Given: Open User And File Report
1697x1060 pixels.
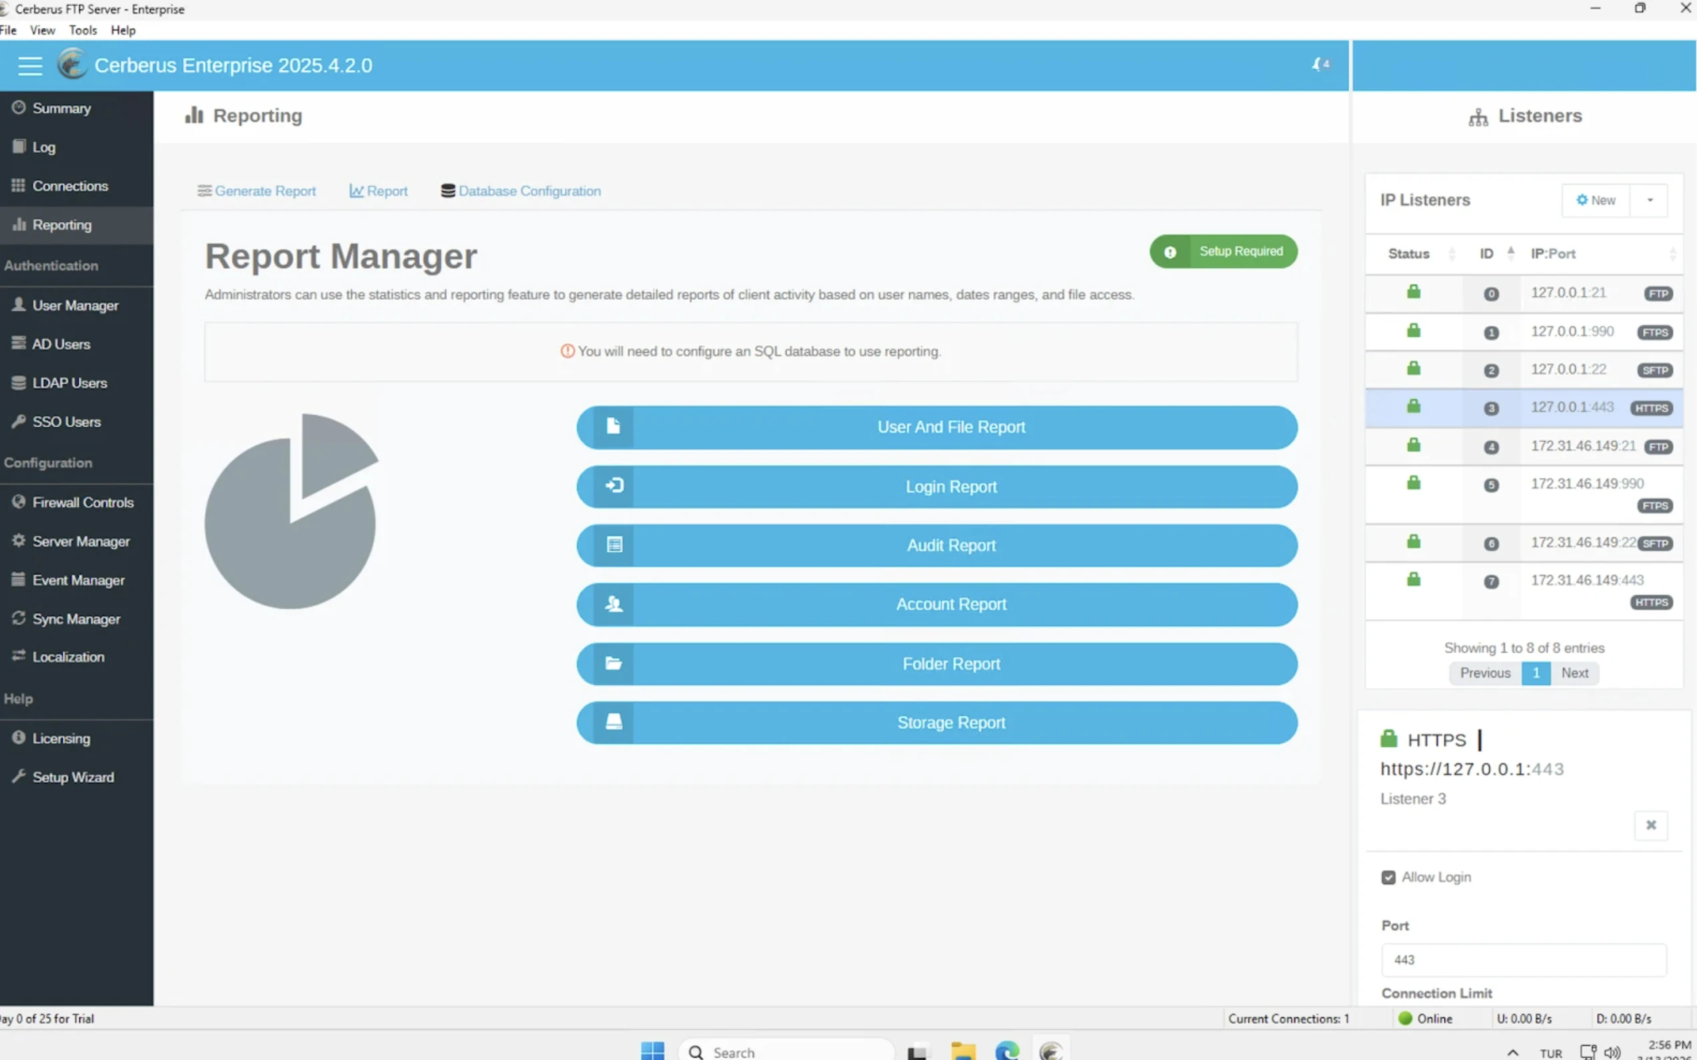Looking at the screenshot, I should pos(936,427).
